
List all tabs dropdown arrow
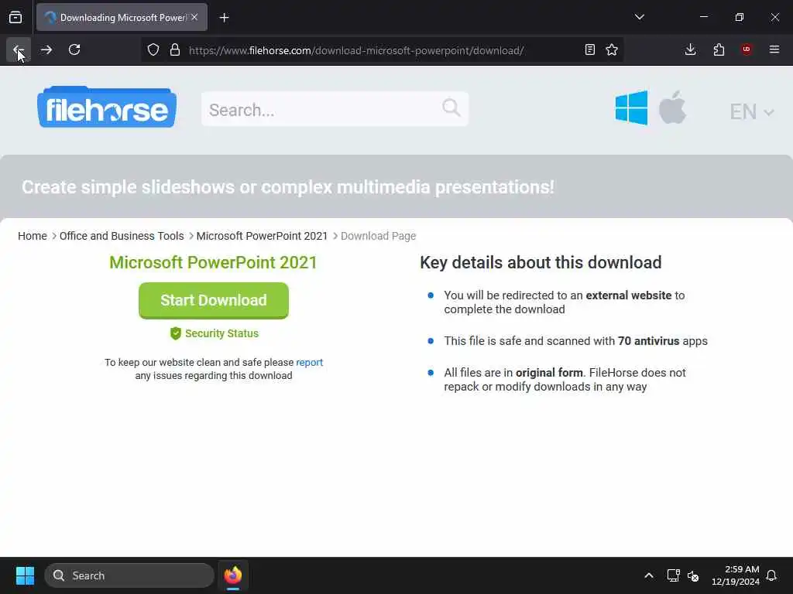pos(639,17)
